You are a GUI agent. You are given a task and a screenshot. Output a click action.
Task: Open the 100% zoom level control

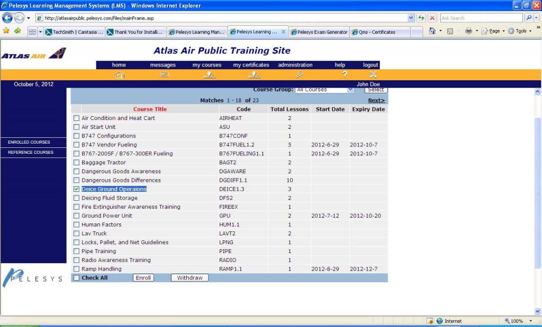(x=518, y=321)
